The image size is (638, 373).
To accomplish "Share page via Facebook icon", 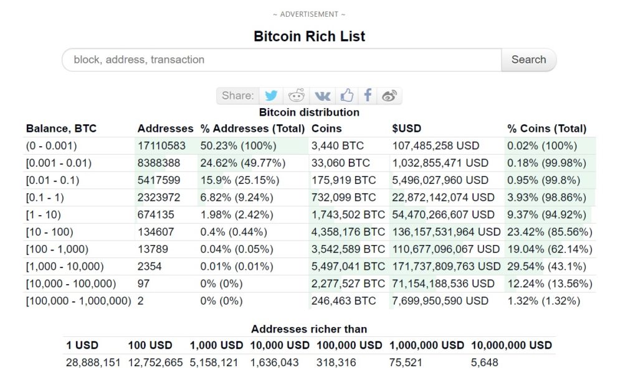I will click(x=368, y=96).
